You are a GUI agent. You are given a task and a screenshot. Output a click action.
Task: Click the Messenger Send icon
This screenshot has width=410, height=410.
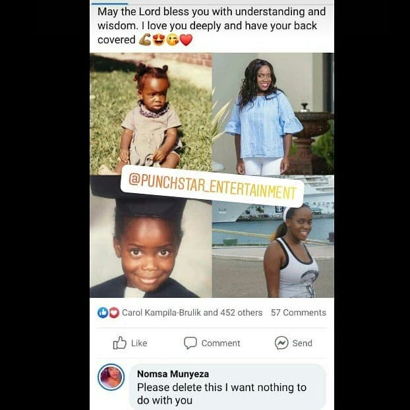[281, 343]
